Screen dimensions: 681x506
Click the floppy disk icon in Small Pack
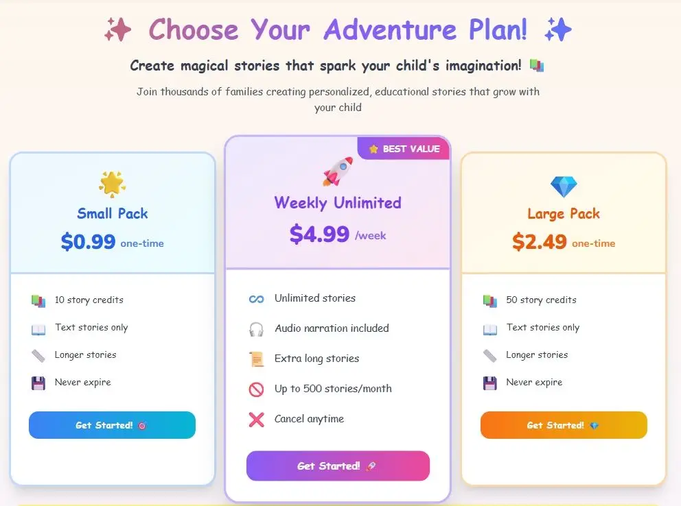click(38, 383)
